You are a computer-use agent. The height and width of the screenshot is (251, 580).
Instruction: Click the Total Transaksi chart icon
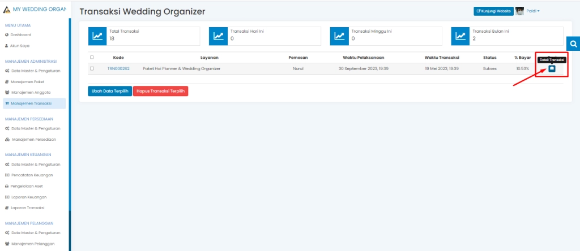(97, 36)
